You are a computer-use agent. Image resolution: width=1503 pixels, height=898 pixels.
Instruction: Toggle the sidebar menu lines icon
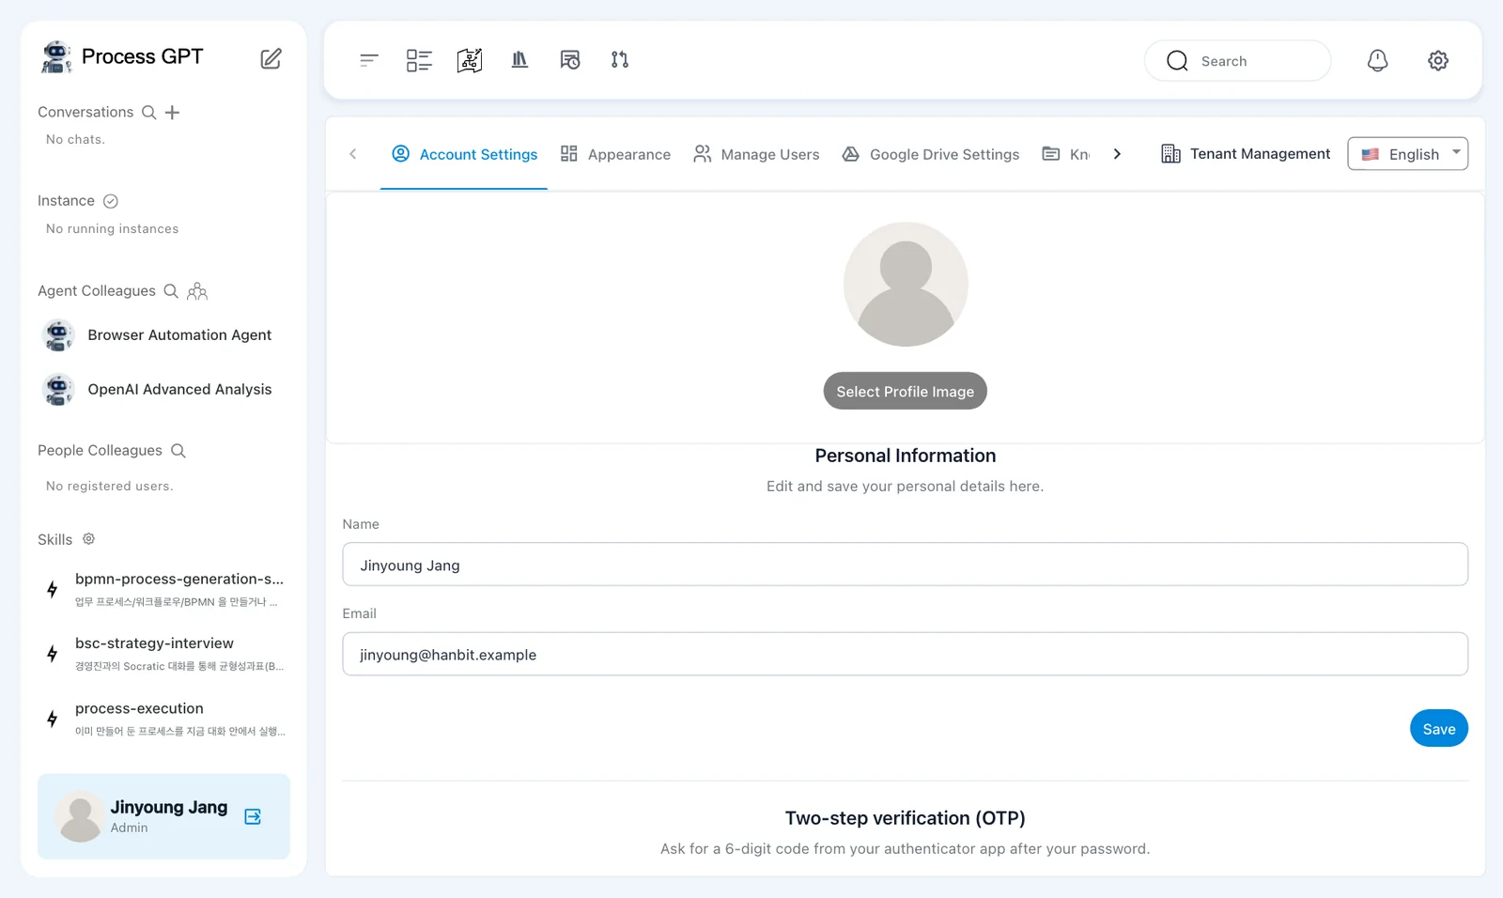coord(369,60)
